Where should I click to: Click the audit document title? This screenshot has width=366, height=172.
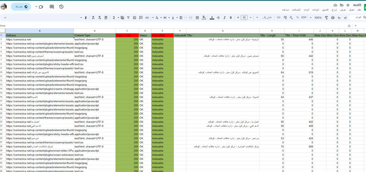coord(357,5)
